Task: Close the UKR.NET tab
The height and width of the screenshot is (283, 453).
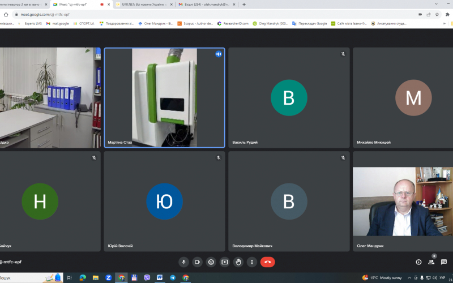Action: click(x=172, y=5)
